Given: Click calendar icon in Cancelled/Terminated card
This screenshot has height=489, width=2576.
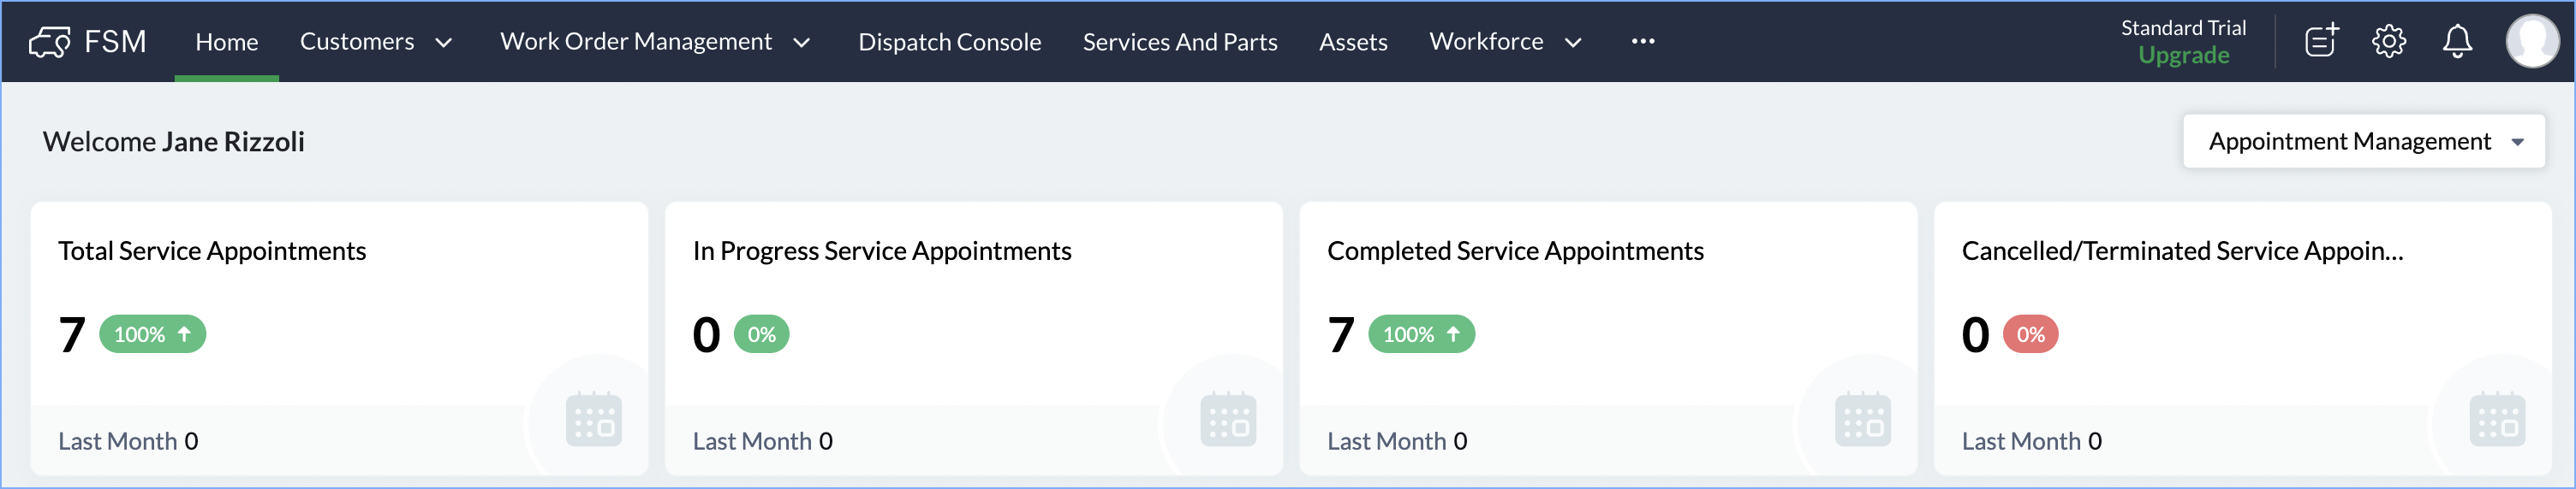Looking at the screenshot, I should (2497, 419).
